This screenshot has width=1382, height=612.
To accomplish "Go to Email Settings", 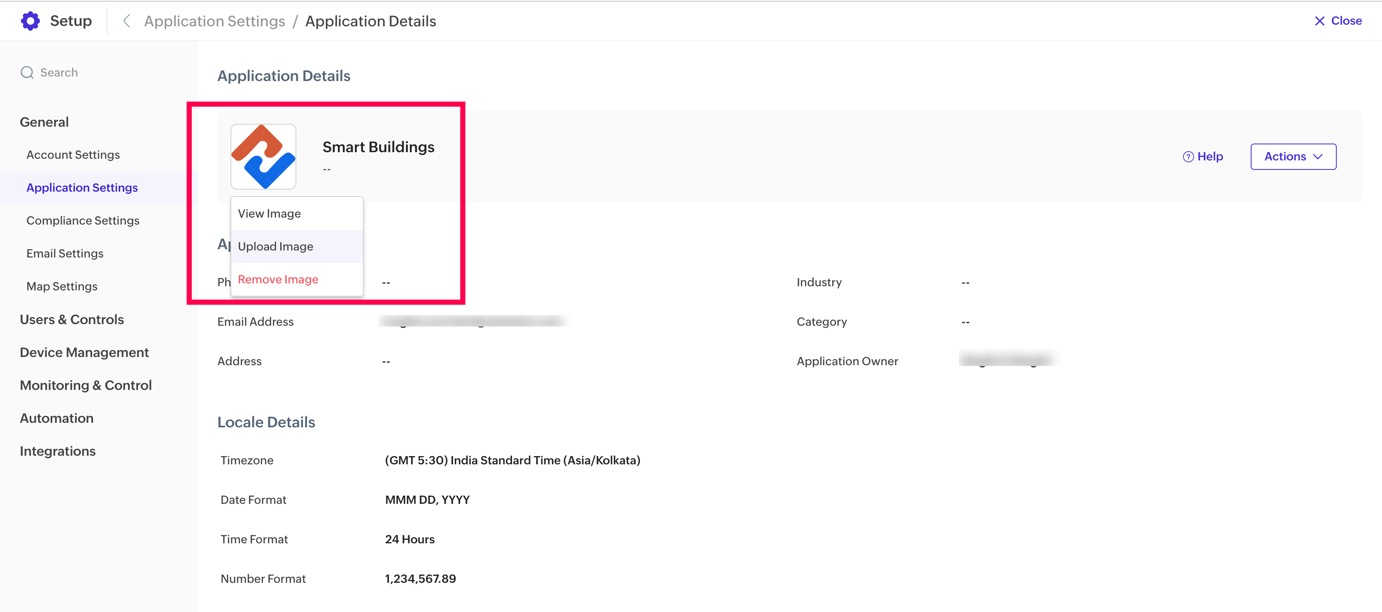I will pyautogui.click(x=65, y=253).
